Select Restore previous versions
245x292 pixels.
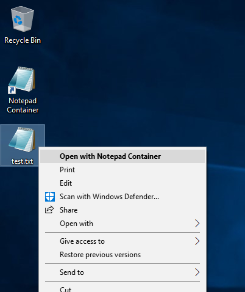click(122, 255)
